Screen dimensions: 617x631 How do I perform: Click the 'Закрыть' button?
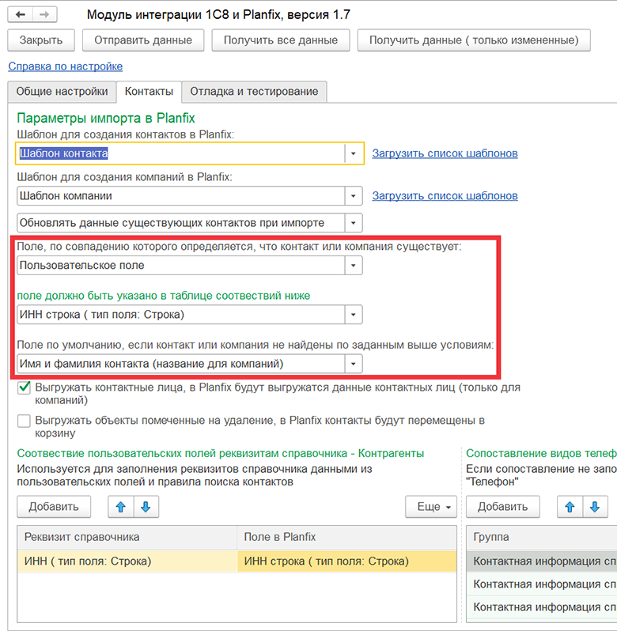click(x=41, y=40)
